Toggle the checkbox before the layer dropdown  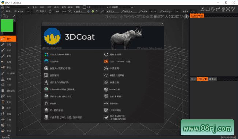coord(85,7)
